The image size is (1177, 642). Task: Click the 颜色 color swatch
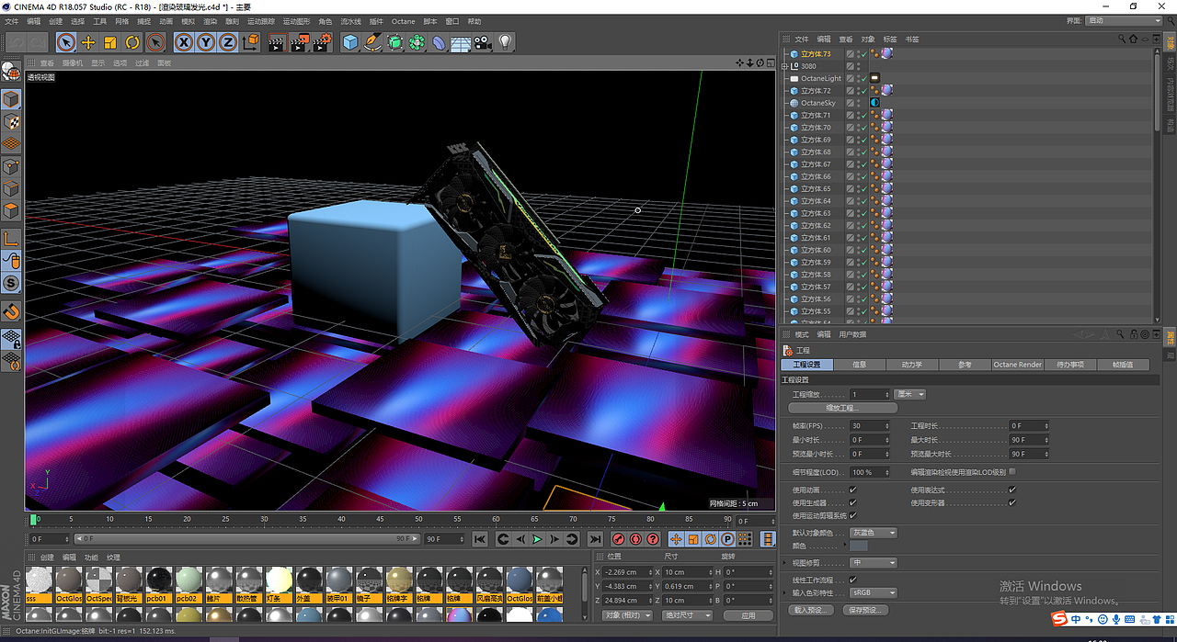(x=859, y=546)
